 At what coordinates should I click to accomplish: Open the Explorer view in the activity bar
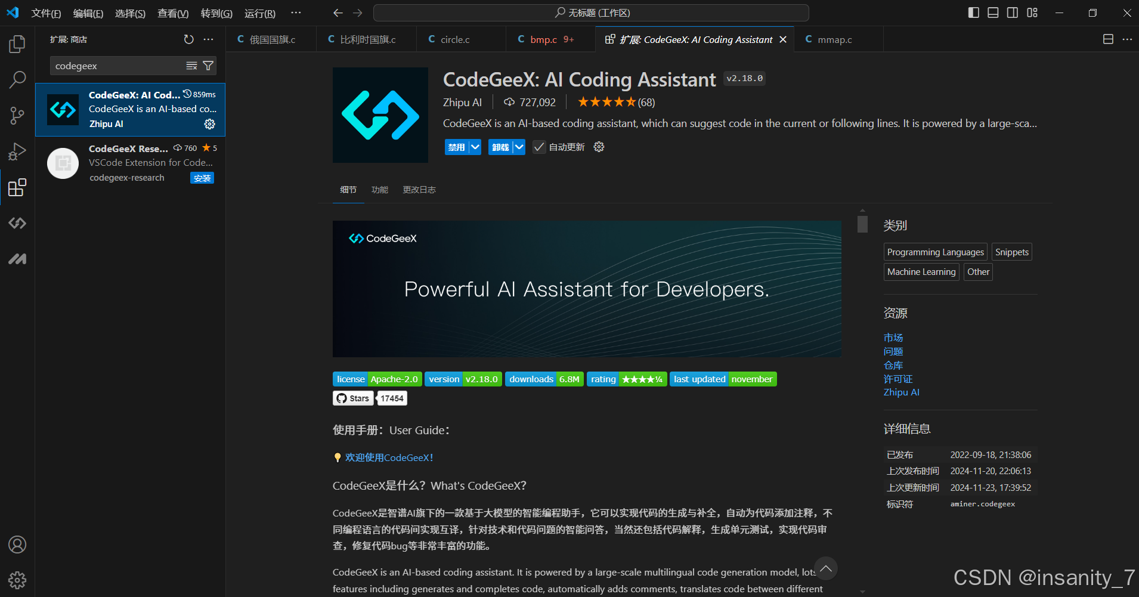pos(17,44)
